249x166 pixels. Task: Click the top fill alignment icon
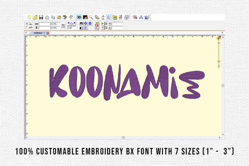81,24
